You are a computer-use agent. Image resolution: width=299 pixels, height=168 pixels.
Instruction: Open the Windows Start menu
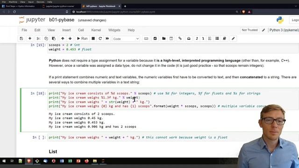4,161
